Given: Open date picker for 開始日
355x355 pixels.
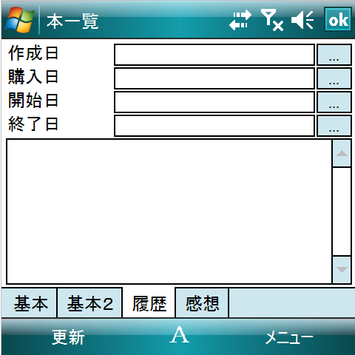Looking at the screenshot, I should click(334, 102).
